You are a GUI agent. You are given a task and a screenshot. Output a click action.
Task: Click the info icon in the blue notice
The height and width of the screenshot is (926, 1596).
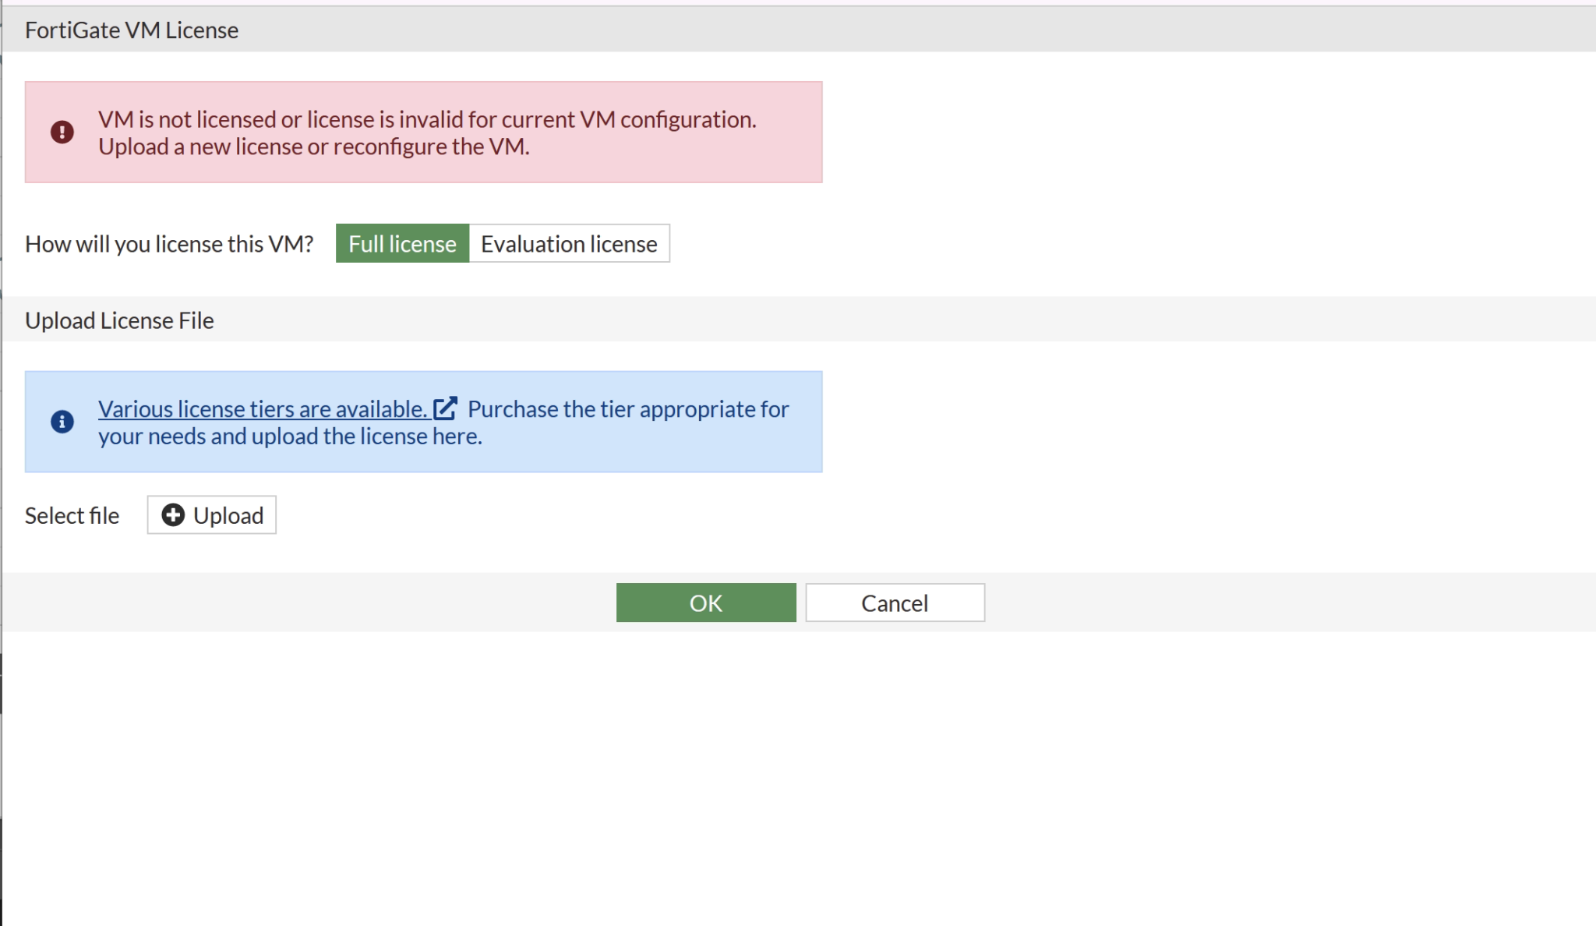[x=62, y=421]
